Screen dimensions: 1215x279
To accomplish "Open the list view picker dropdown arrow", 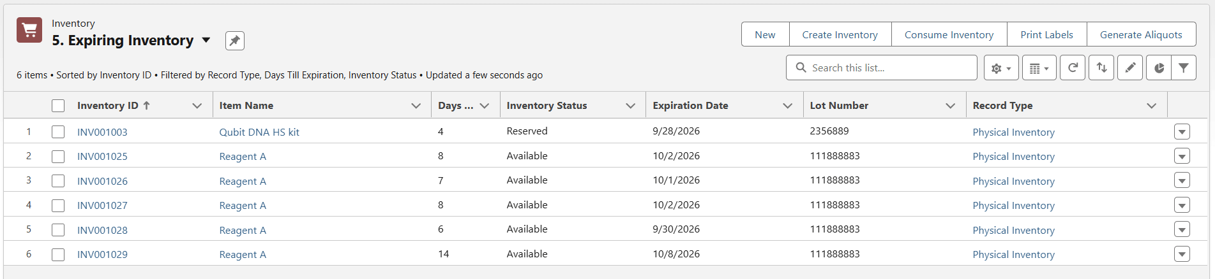I will point(206,40).
